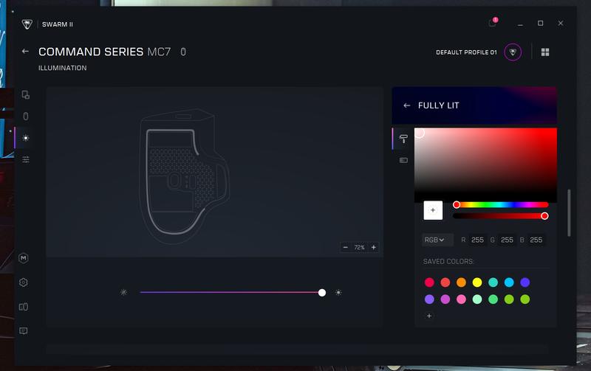Click the R value input field
591x371 pixels.
click(477, 240)
